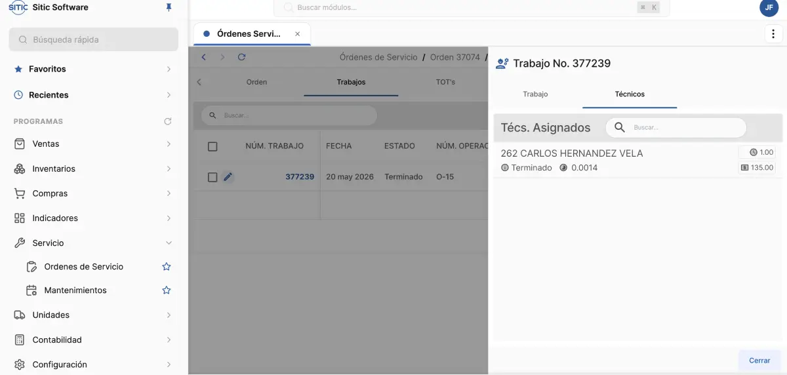Expand the Indicadores menu chevron
Image resolution: width=787 pixels, height=375 pixels.
pyautogui.click(x=169, y=218)
